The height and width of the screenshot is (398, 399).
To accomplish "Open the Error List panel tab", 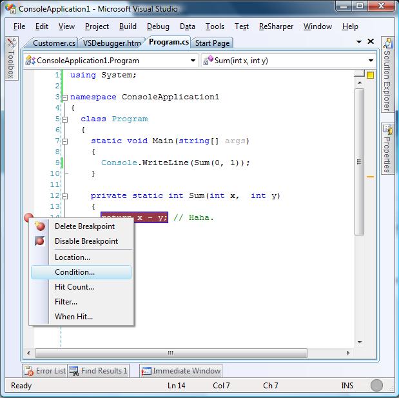I will (44, 371).
